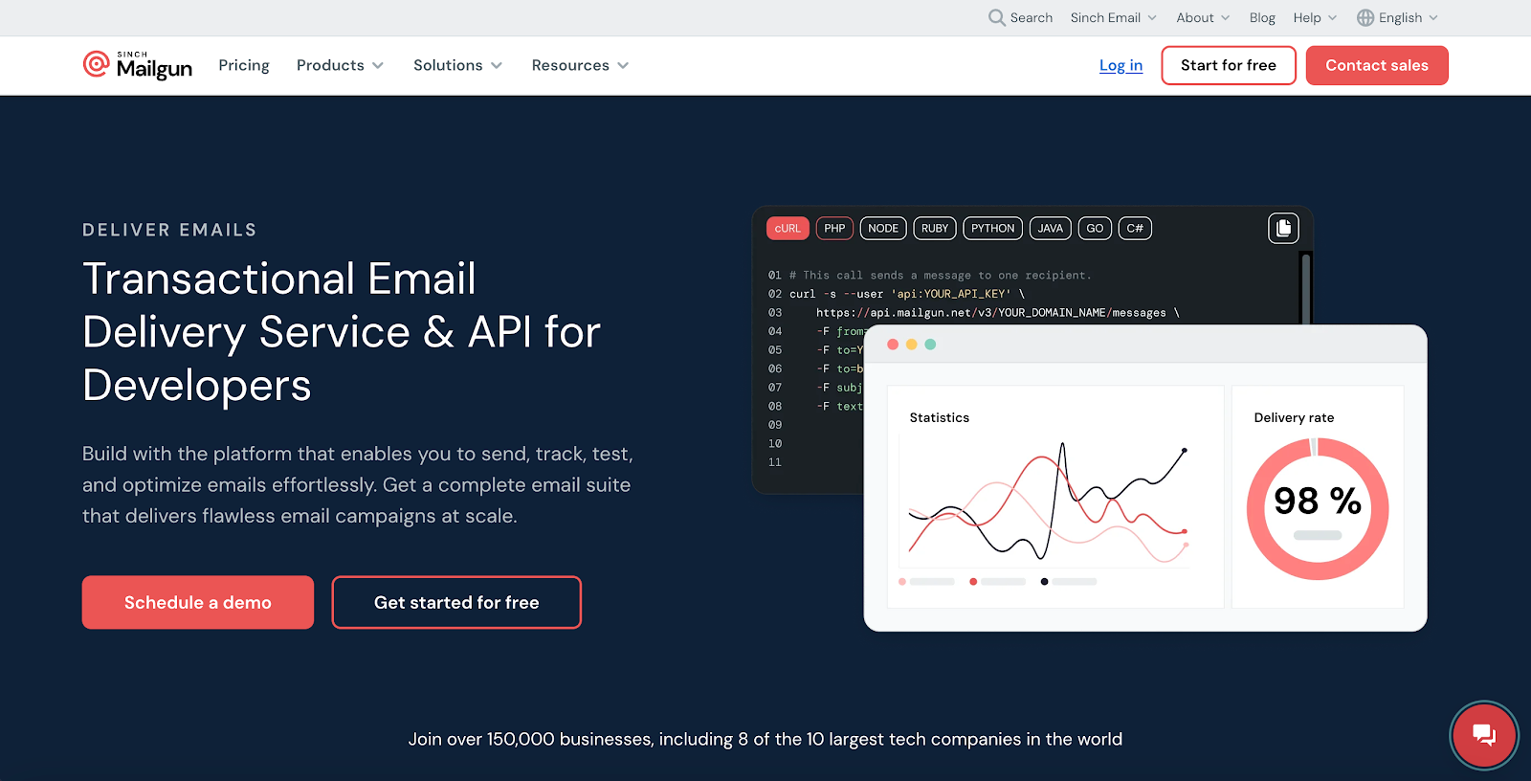This screenshot has width=1531, height=781.
Task: Expand the Products menu
Action: (340, 65)
